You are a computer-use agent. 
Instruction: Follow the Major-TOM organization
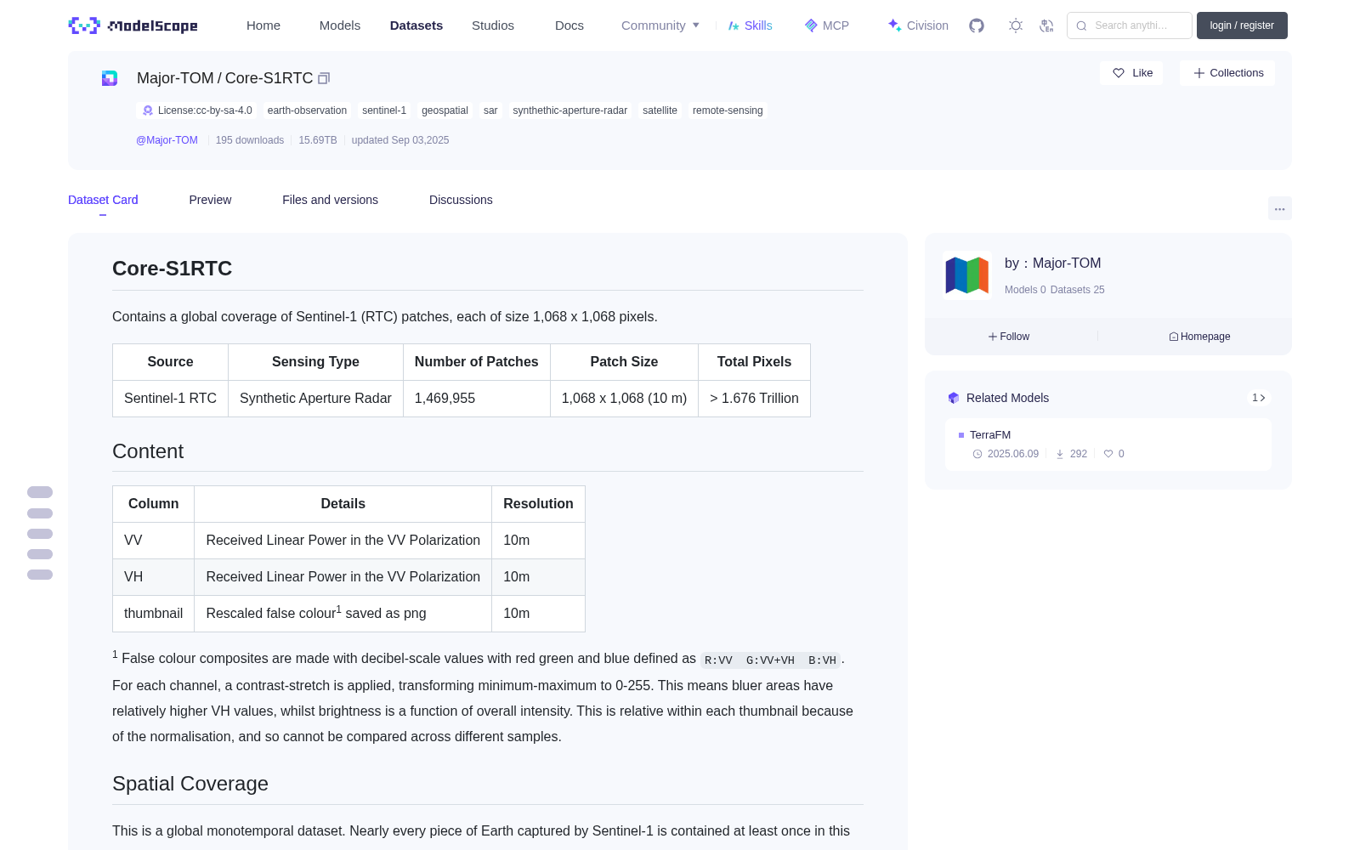(x=1009, y=337)
